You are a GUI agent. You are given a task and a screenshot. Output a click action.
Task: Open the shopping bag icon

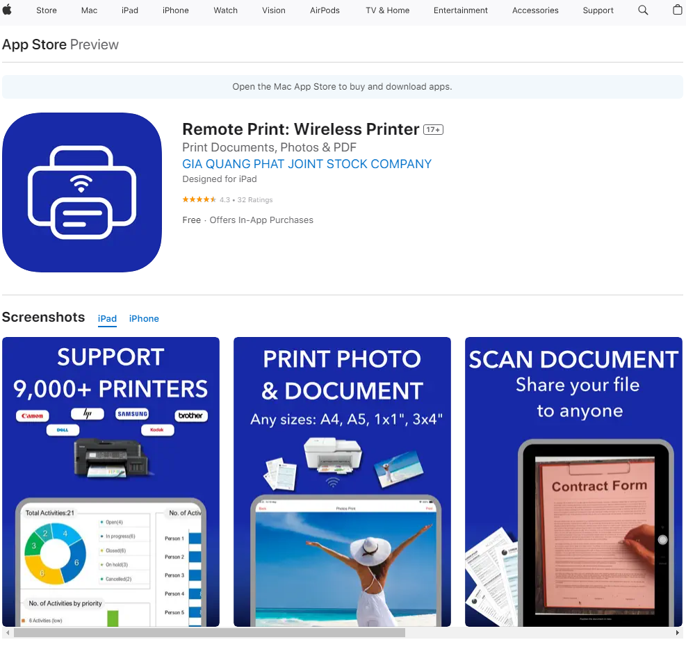pos(678,10)
